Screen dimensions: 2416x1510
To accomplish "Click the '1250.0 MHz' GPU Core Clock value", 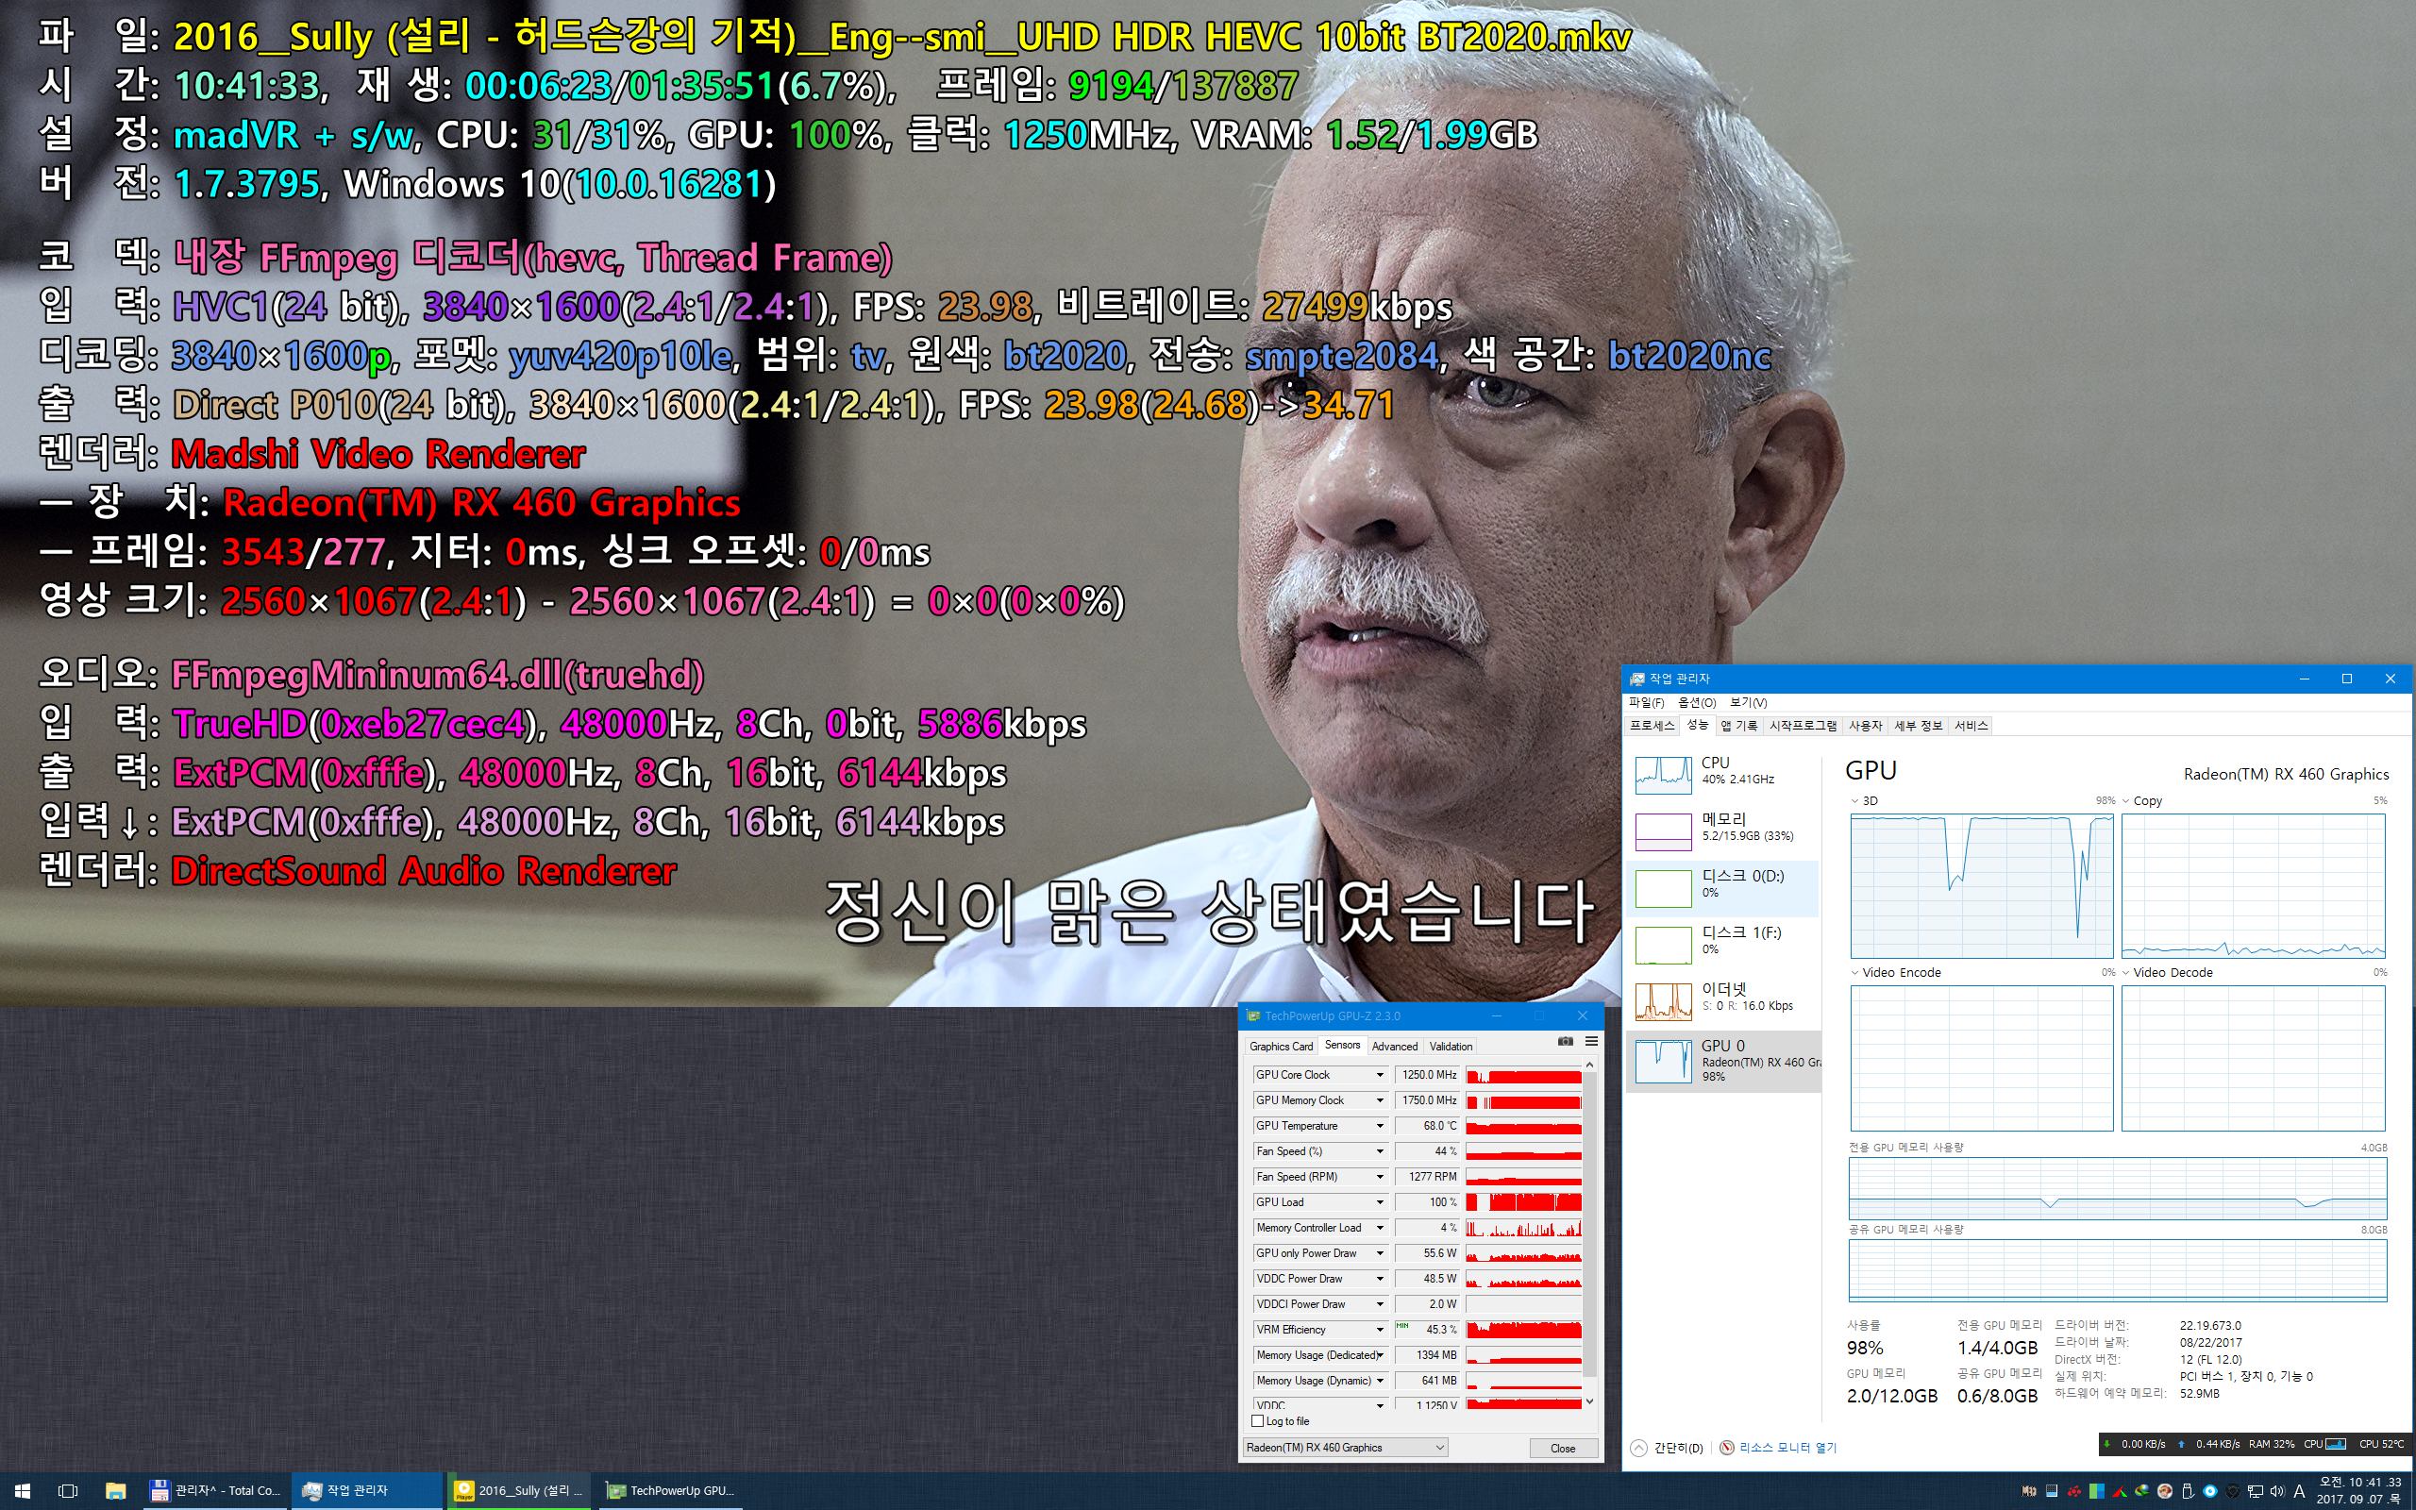I will coord(1428,1075).
